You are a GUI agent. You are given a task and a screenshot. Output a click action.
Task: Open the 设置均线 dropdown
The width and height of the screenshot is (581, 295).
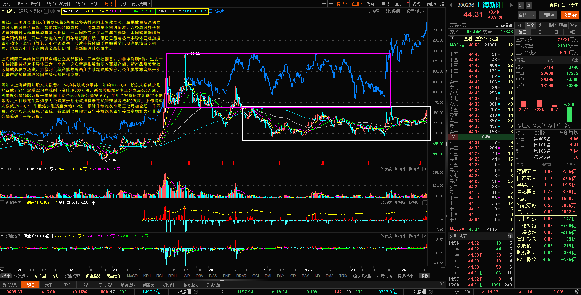point(415,11)
